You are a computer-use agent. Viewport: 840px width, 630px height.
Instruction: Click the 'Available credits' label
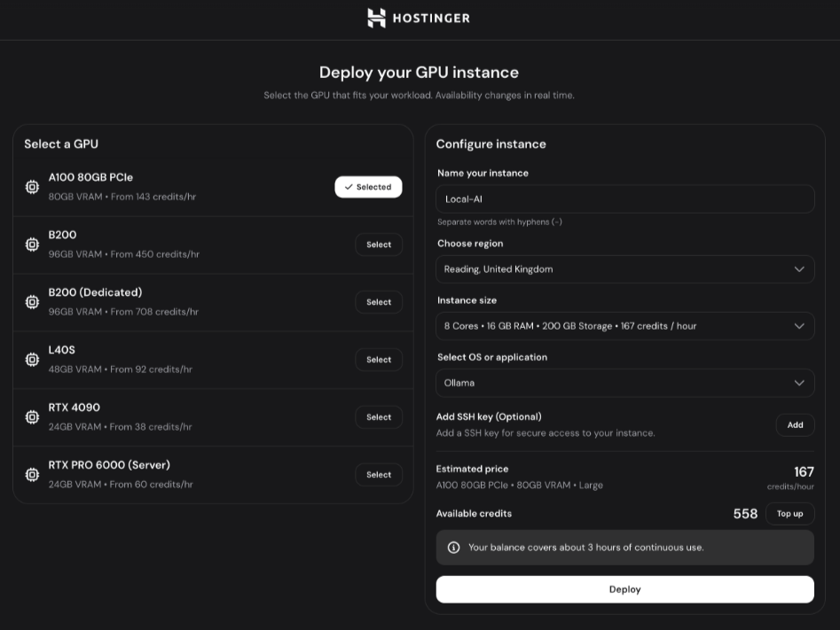474,514
